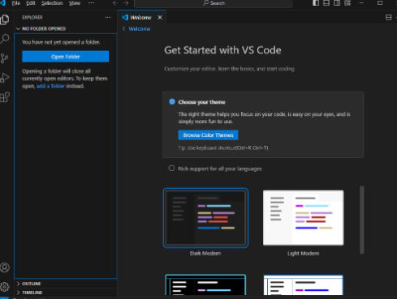Open Explorer views and more actions ellipsis
The image size is (397, 299).
(x=107, y=17)
